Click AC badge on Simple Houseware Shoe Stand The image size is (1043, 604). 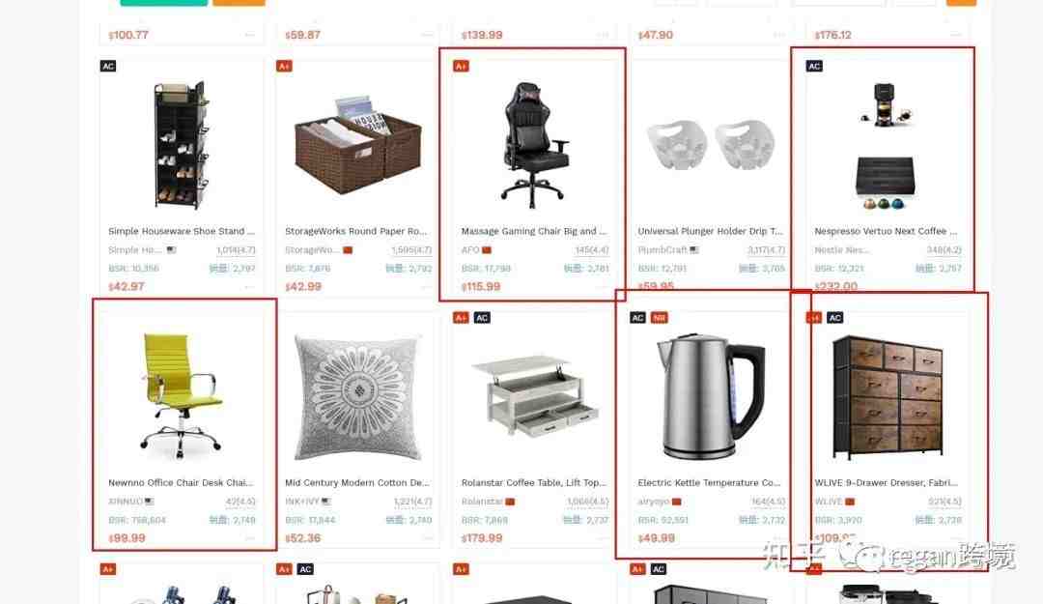click(108, 66)
